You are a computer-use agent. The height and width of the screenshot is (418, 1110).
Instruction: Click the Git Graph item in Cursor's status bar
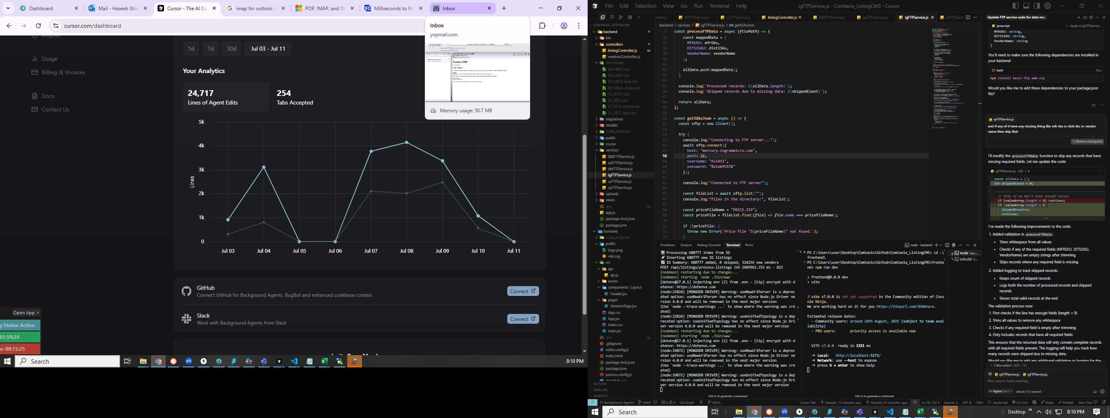[687, 402]
